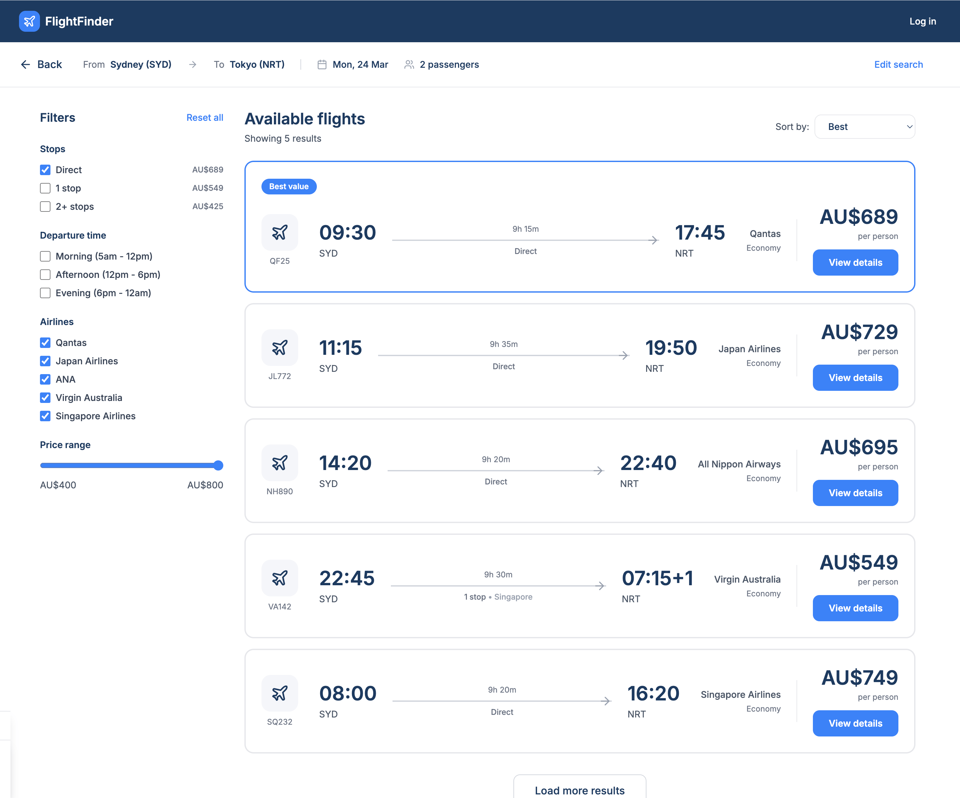The height and width of the screenshot is (798, 960).
Task: Click the plane icon for flight NH890
Action: click(279, 463)
